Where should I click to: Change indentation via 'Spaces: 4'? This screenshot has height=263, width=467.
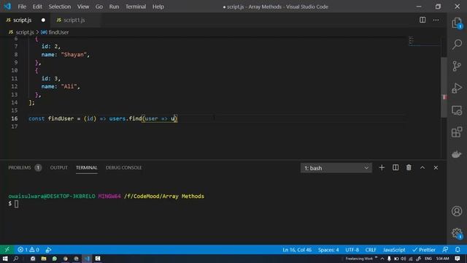pos(328,250)
